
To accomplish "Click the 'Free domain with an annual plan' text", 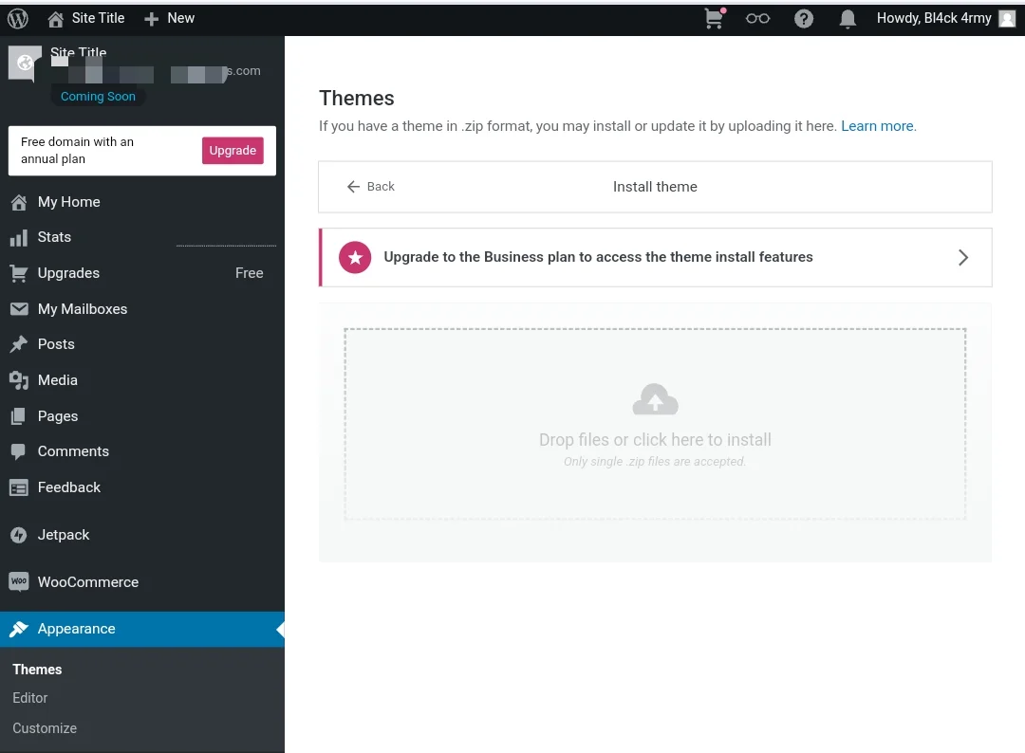I will (77, 151).
